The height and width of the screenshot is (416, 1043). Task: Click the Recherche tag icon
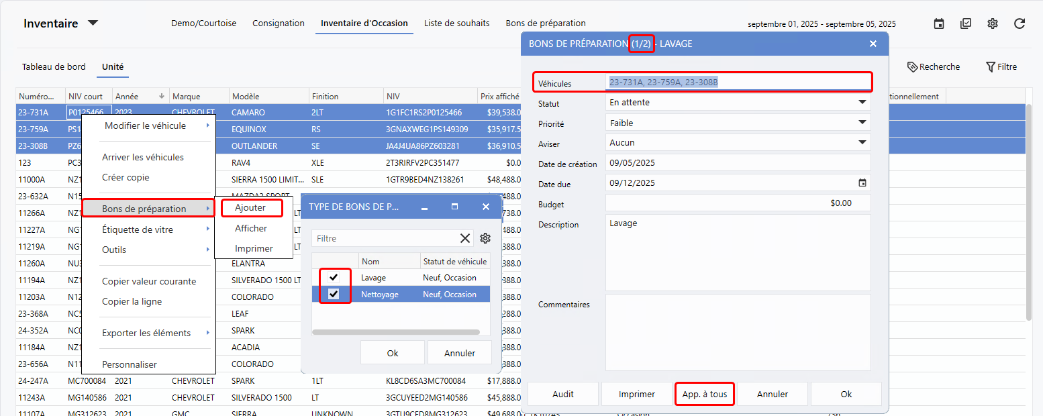[912, 67]
